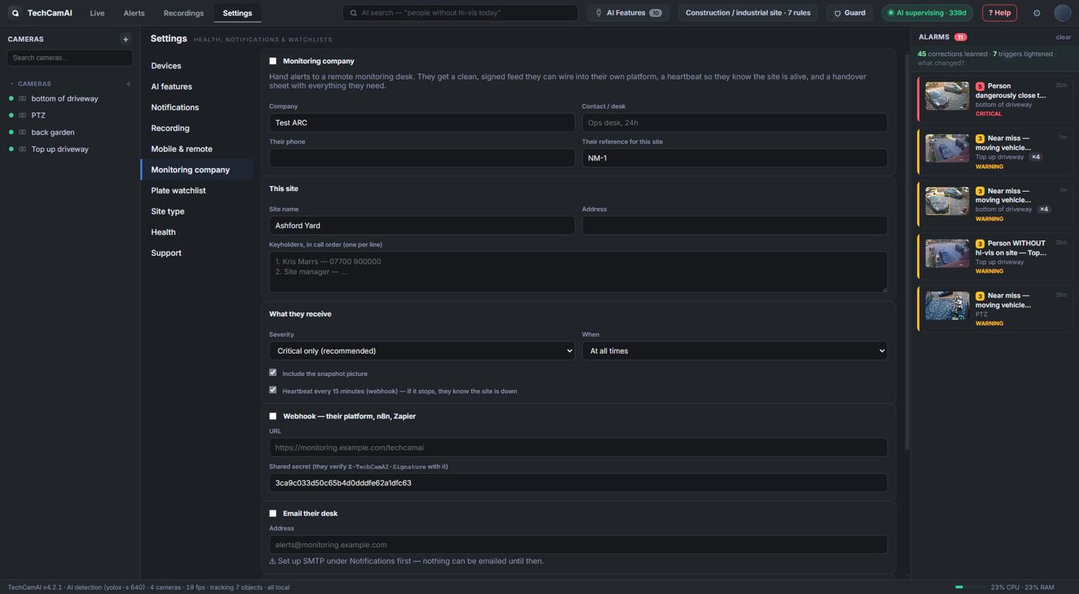Click AI supervising 339d status pill
This screenshot has width=1079, height=594.
927,13
